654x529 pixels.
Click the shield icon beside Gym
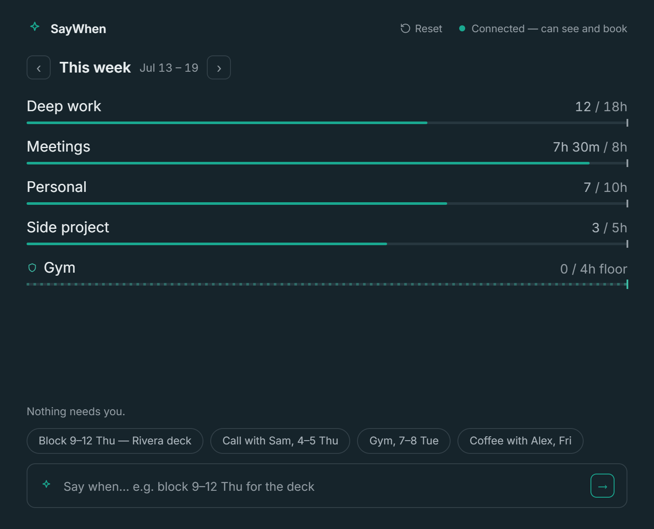[32, 268]
